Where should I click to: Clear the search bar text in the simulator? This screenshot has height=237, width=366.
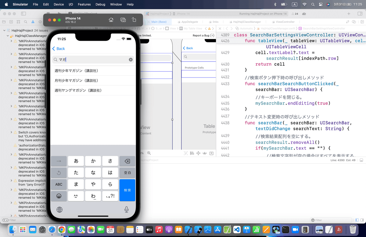[131, 60]
